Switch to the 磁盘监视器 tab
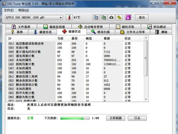Image resolution: width=178 pixels, height=134 pixels. pyautogui.click(x=54, y=27)
